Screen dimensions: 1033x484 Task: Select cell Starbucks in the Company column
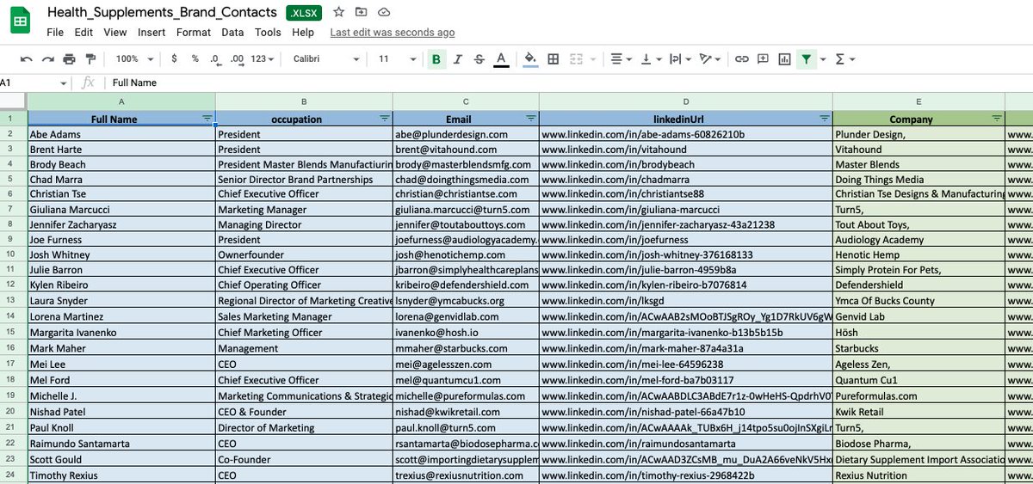point(919,348)
